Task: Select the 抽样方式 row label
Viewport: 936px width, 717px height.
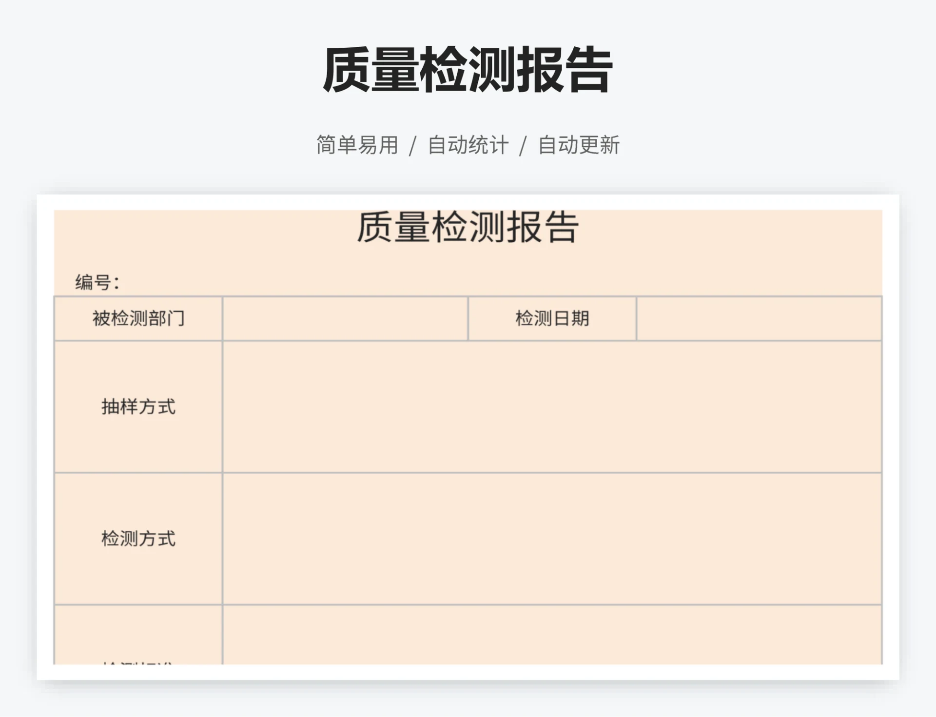Action: [x=138, y=407]
